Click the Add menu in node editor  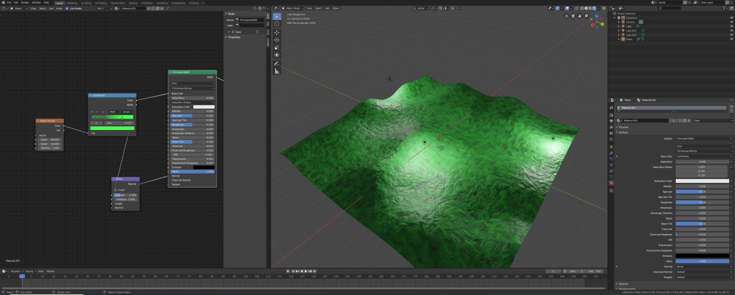pos(51,9)
